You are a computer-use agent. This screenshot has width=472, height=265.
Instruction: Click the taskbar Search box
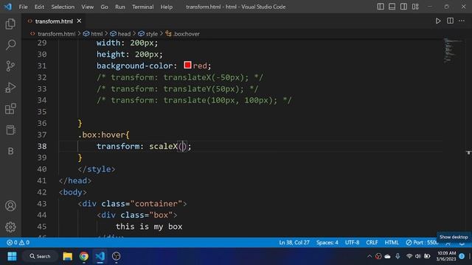pyautogui.click(x=40, y=256)
